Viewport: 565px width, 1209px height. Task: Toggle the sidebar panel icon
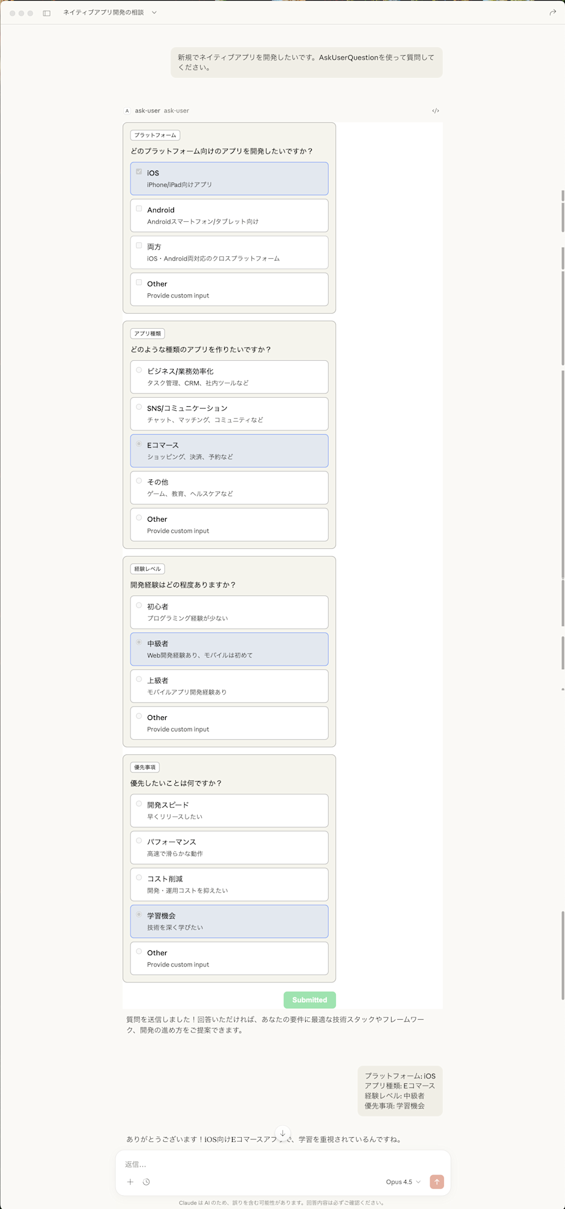[x=47, y=13]
